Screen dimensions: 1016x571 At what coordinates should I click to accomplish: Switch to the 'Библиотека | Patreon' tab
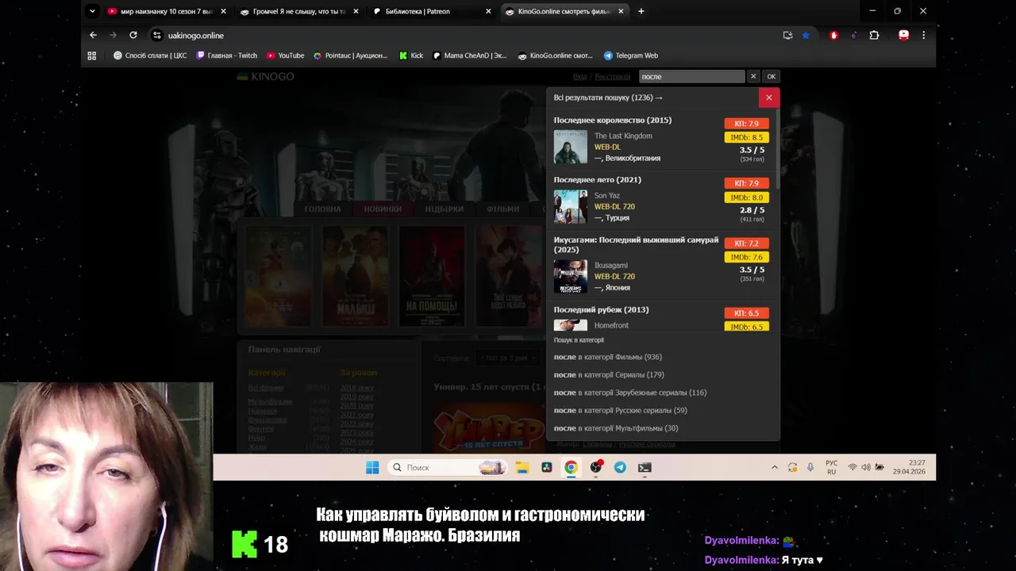[x=418, y=11]
